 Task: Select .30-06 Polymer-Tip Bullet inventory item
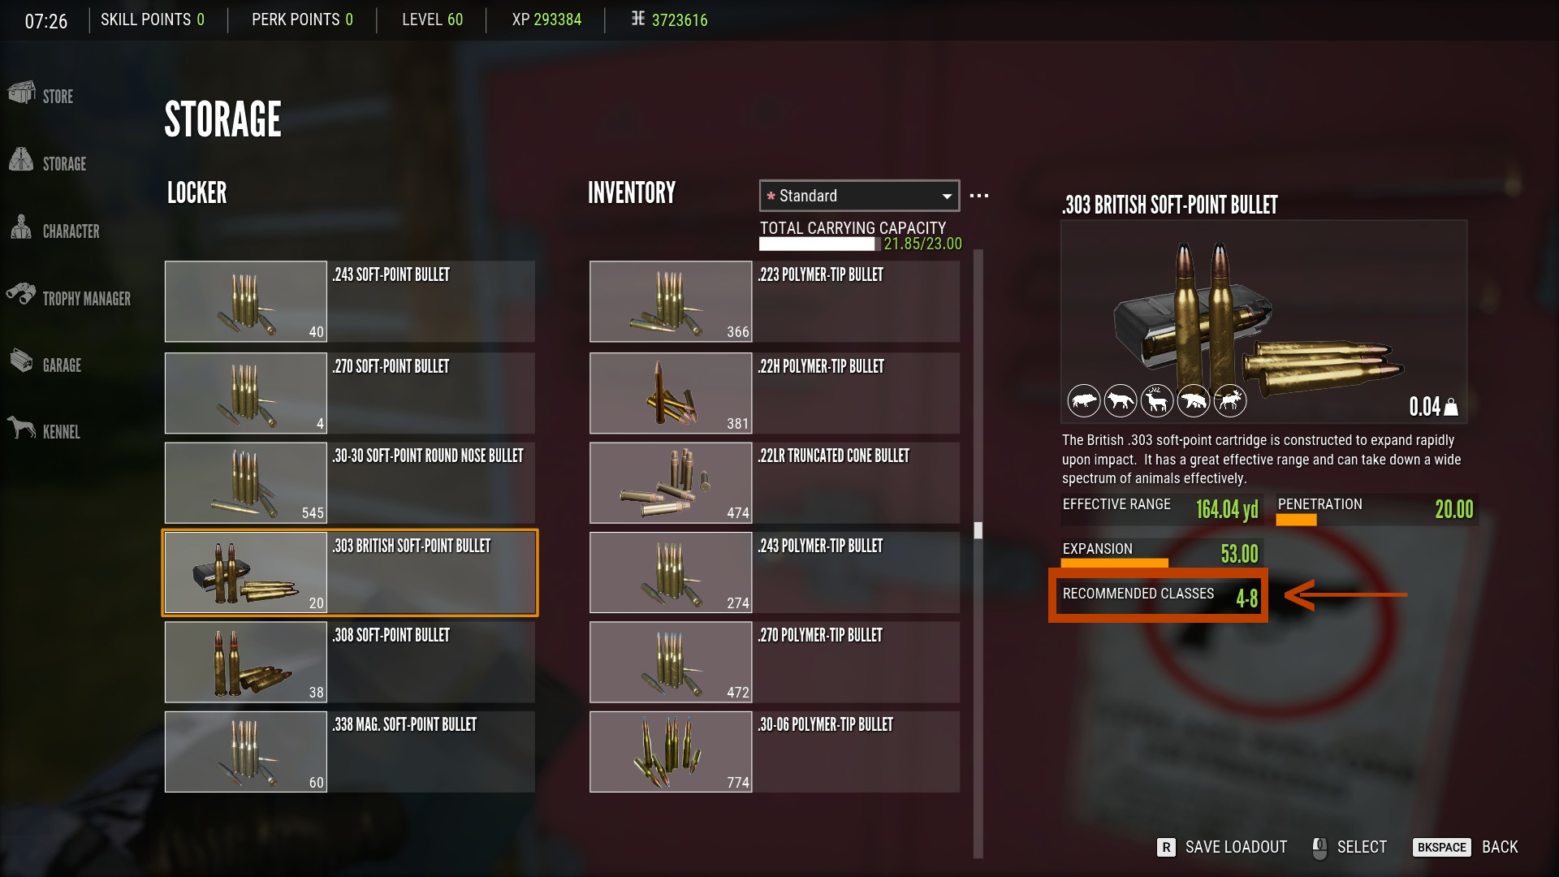pyautogui.click(x=775, y=752)
